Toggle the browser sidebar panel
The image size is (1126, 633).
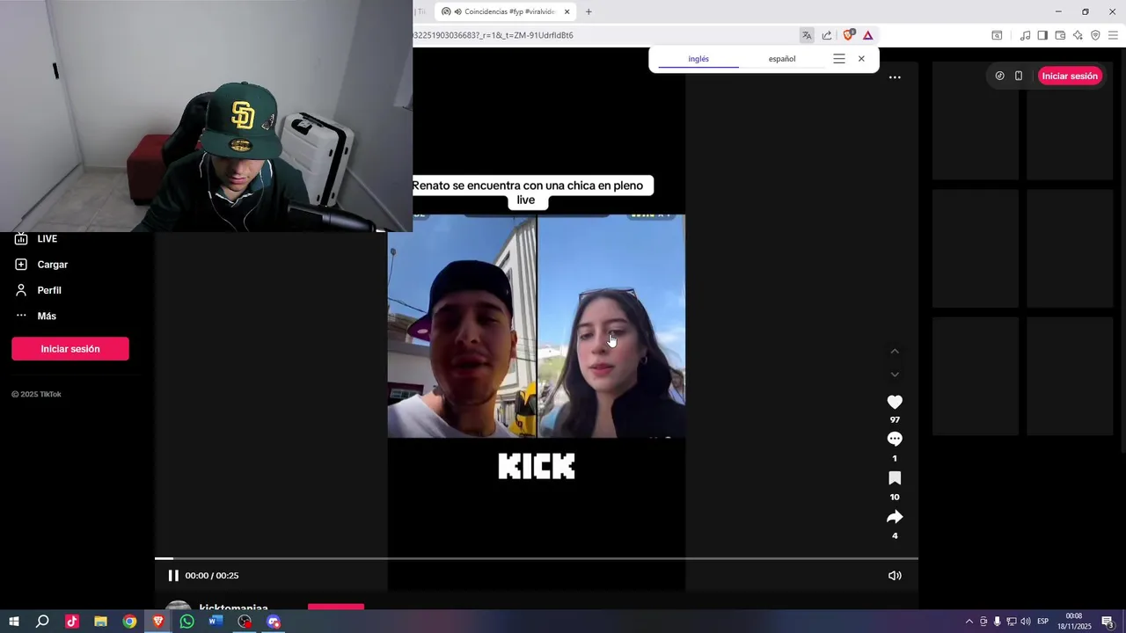tap(1042, 35)
